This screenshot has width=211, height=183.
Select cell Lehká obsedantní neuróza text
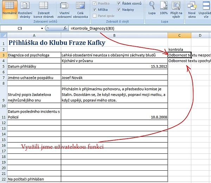(x=114, y=55)
